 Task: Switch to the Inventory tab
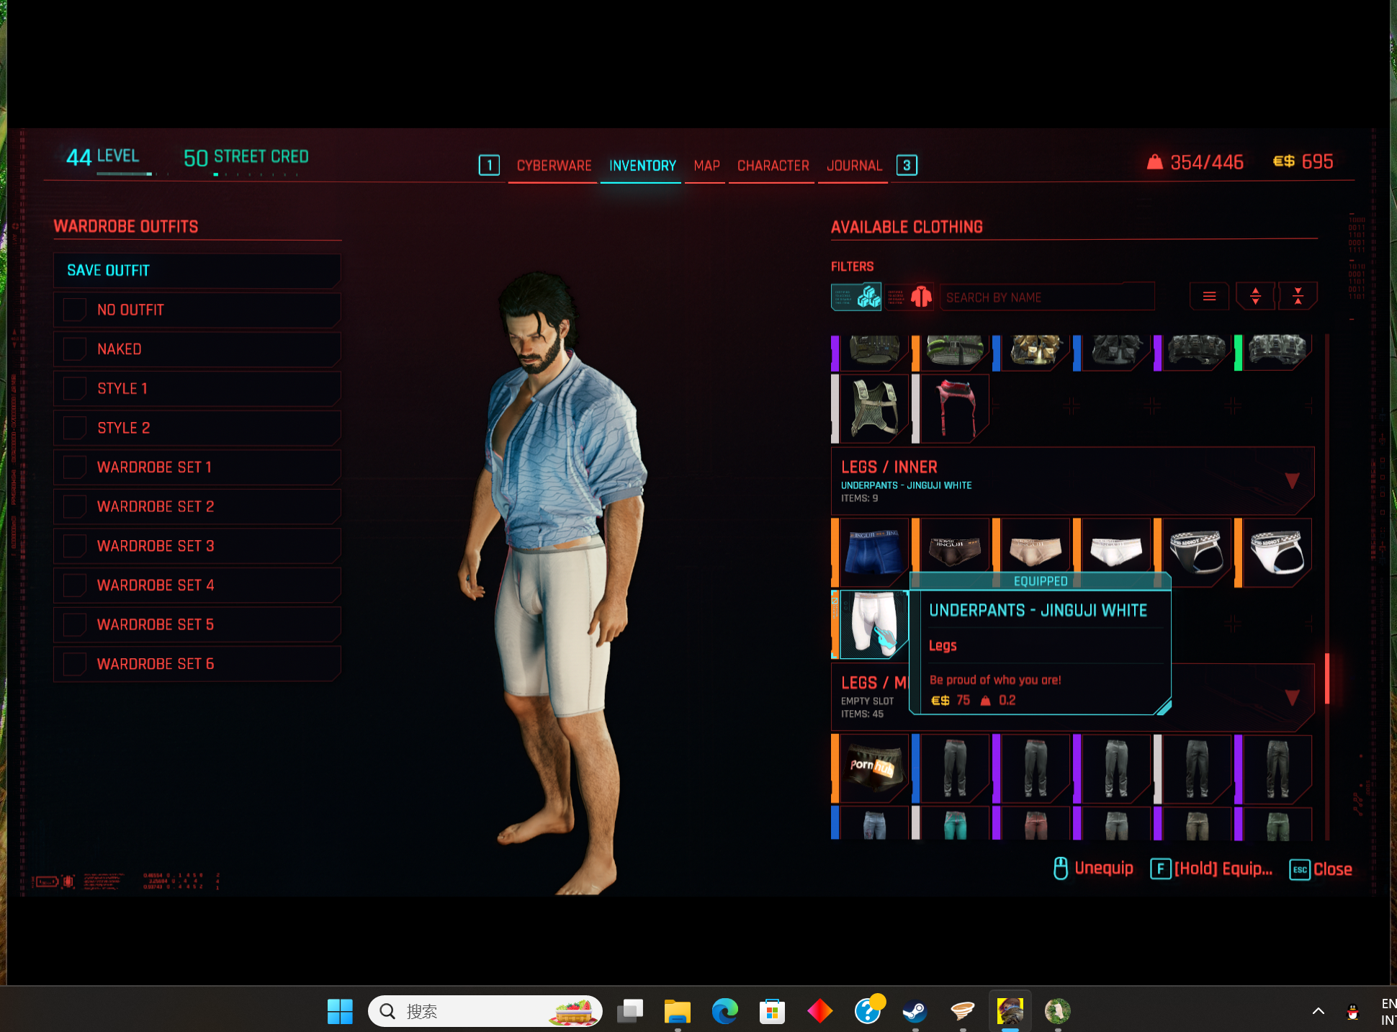point(642,166)
